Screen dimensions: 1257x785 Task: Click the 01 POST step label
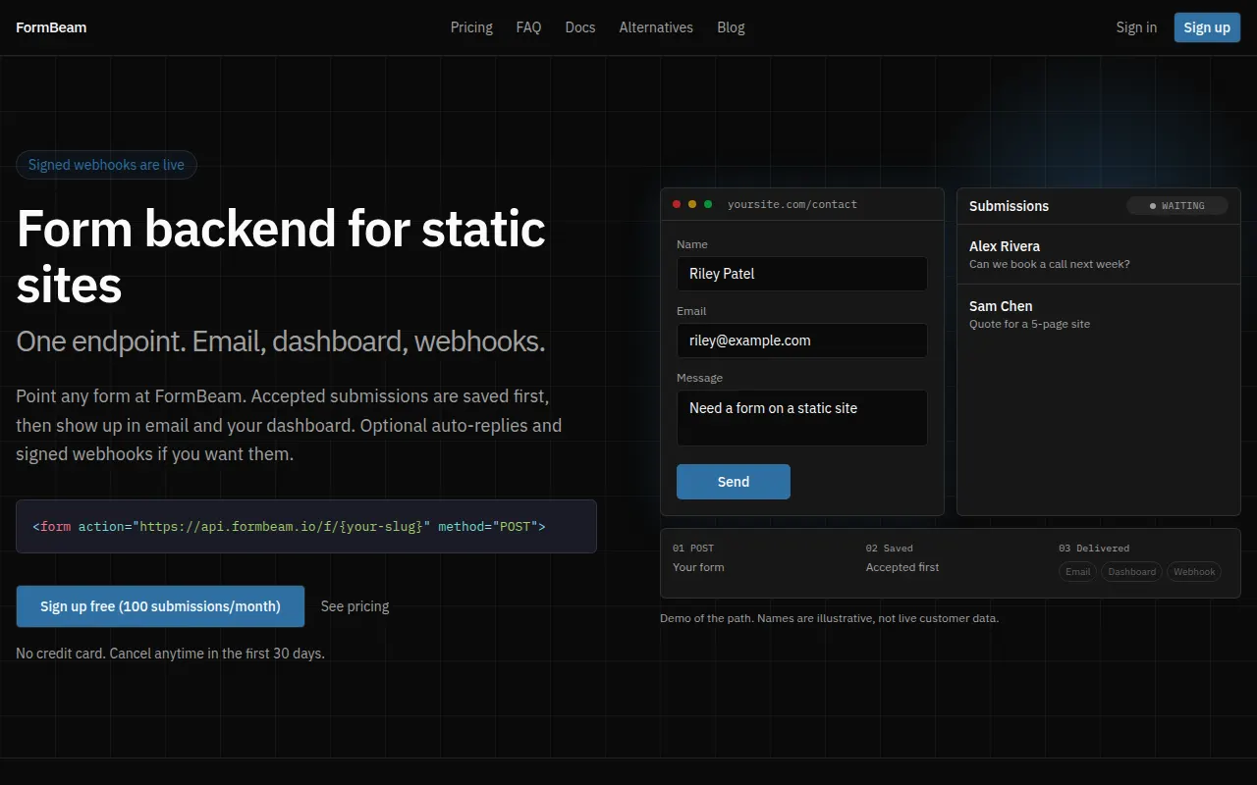[x=693, y=549]
